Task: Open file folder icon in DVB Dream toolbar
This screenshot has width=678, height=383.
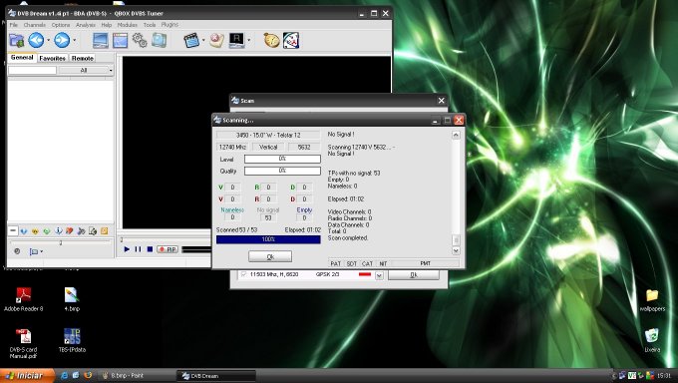Action: tap(16, 41)
